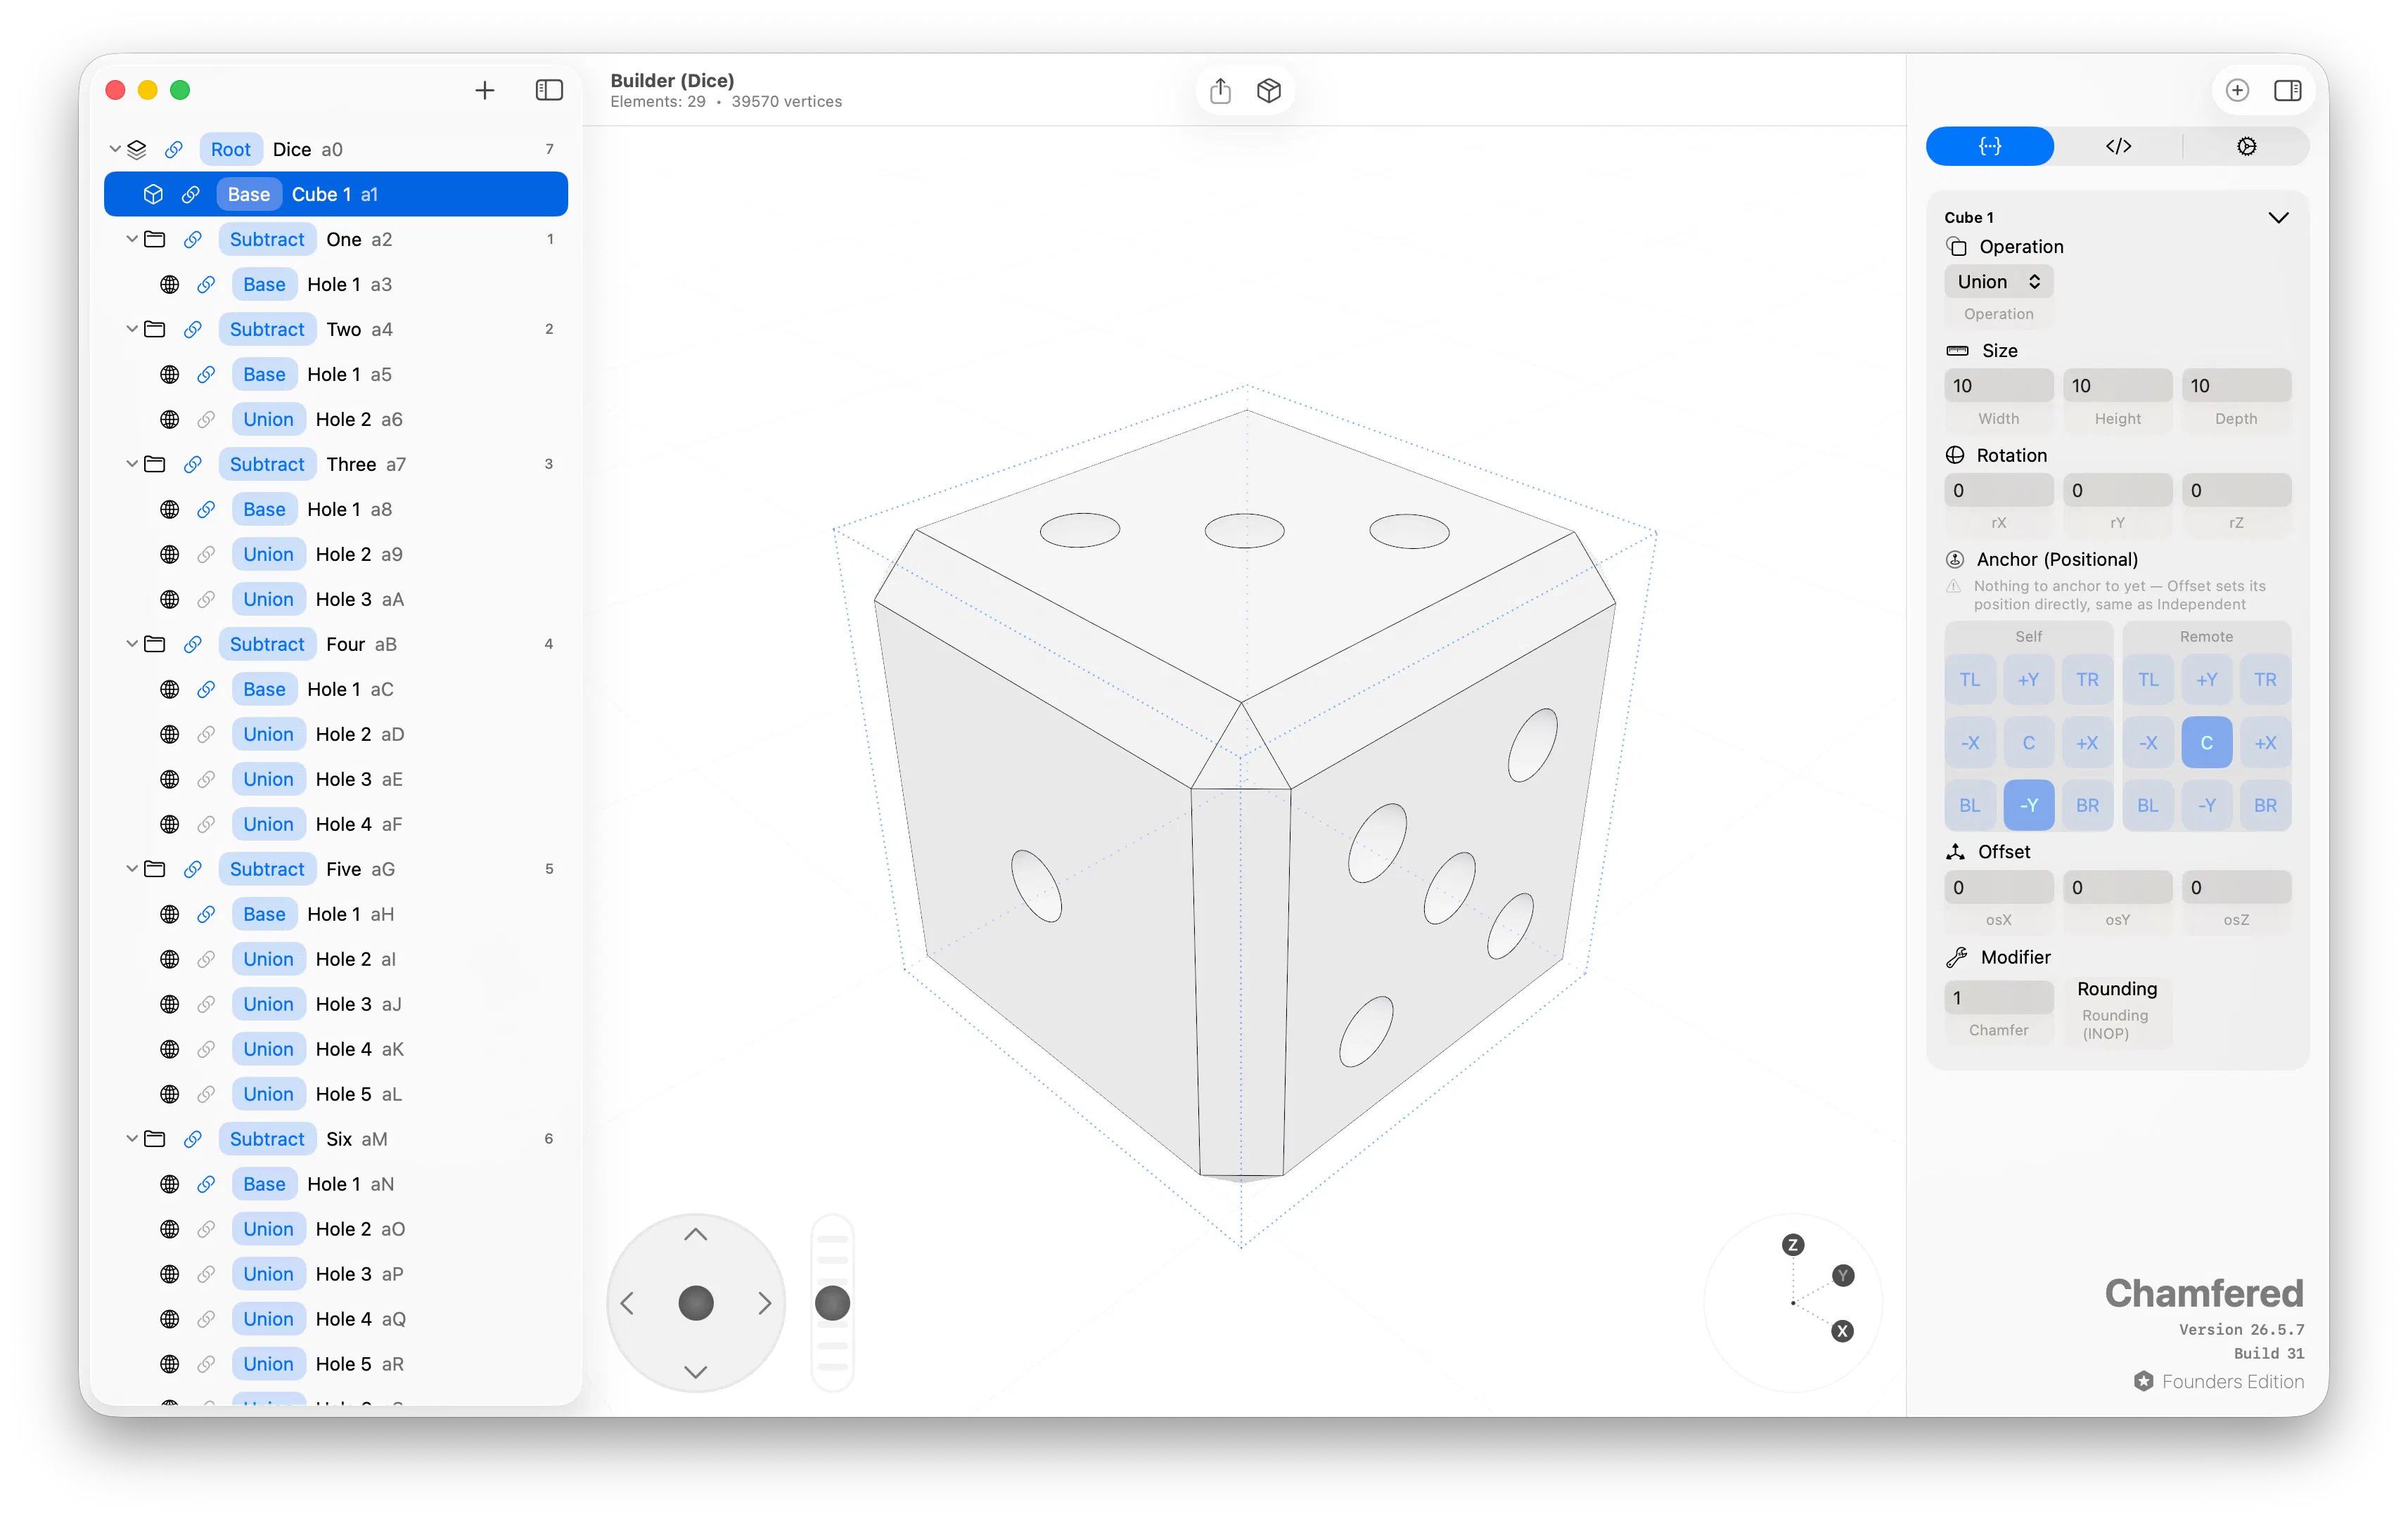This screenshot has width=2408, height=1521.
Task: Click the Z axis gizmo marker
Action: (1792, 1244)
